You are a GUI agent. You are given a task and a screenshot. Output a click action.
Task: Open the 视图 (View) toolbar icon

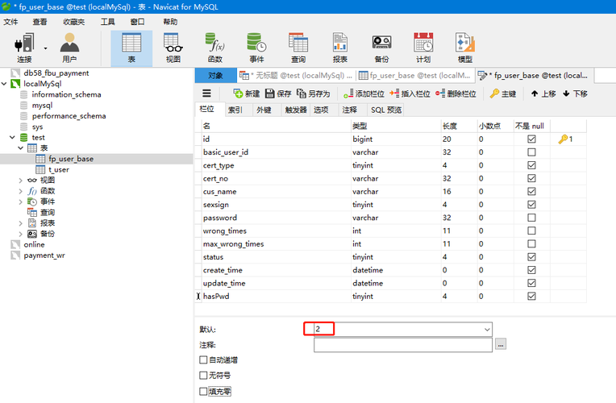(x=173, y=48)
